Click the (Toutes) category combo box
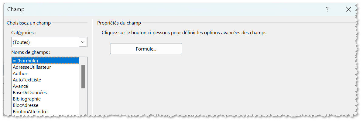This screenshot has height=122, width=363. [45, 42]
